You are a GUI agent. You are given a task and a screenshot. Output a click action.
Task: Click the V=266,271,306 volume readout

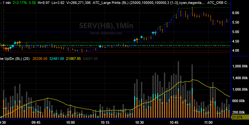[79, 3]
